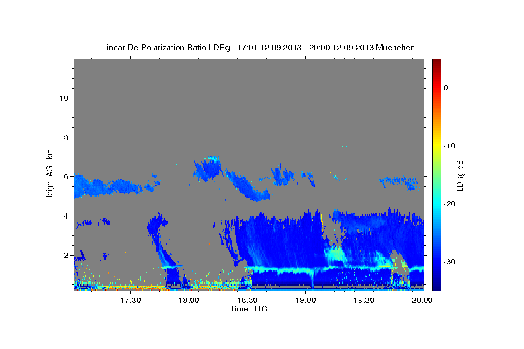Click the 'Muenchen' location label in title

[396, 48]
